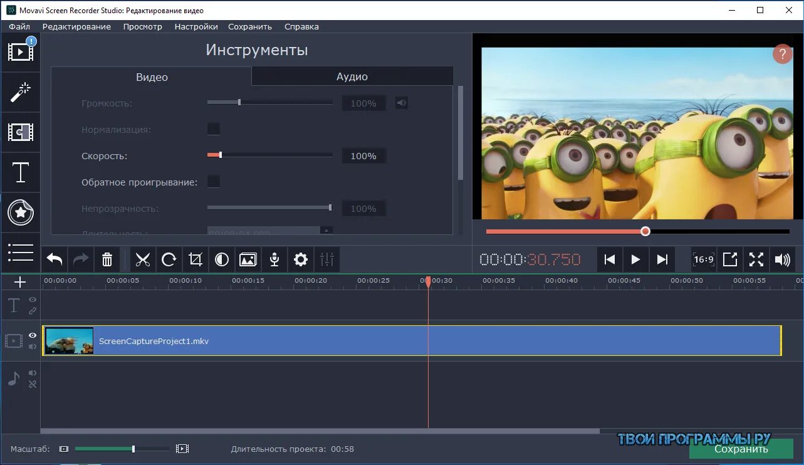This screenshot has height=465, width=804.
Task: Skip to previous frame
Action: (609, 259)
